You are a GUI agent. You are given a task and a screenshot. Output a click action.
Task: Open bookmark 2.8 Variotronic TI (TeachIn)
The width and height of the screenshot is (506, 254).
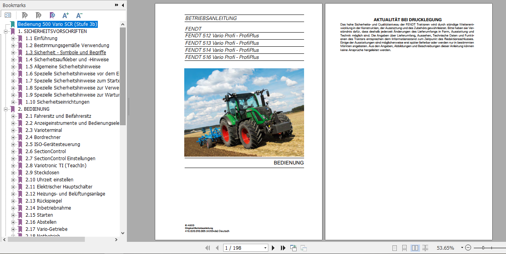(x=56, y=166)
